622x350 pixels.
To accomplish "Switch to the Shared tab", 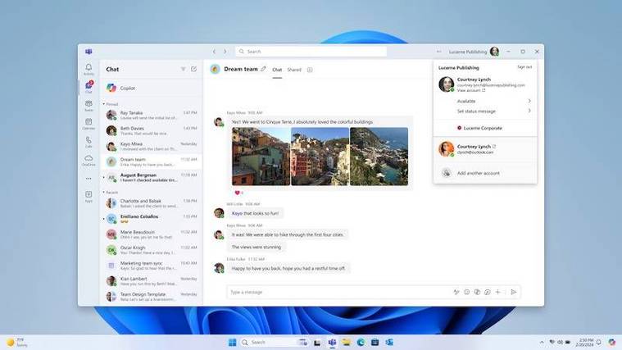I will (294, 70).
